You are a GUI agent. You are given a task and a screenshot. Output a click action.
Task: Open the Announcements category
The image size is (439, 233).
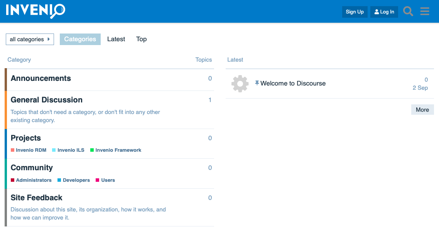coord(41,79)
